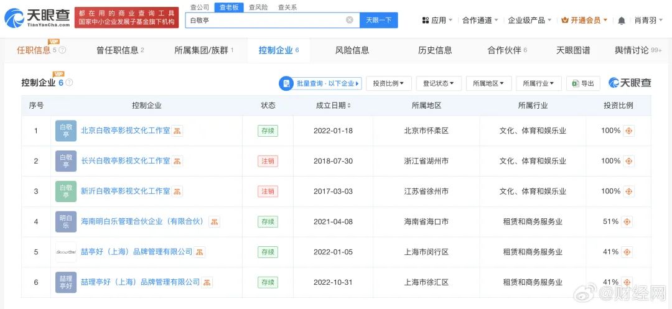Click the 导出 export button
672x309 pixels.
tap(584, 83)
